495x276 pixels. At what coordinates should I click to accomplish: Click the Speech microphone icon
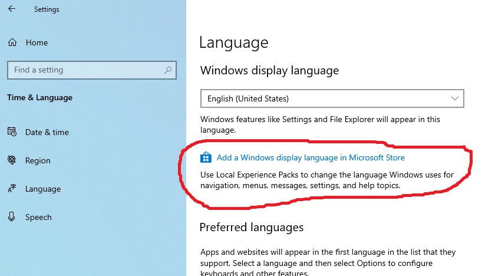click(12, 216)
